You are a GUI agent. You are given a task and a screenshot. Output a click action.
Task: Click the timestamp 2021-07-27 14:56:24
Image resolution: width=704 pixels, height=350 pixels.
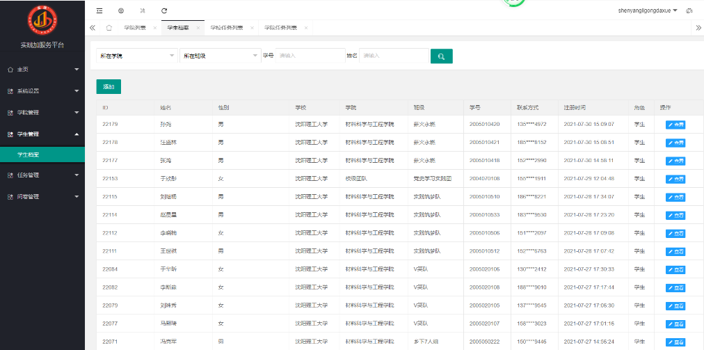click(589, 342)
